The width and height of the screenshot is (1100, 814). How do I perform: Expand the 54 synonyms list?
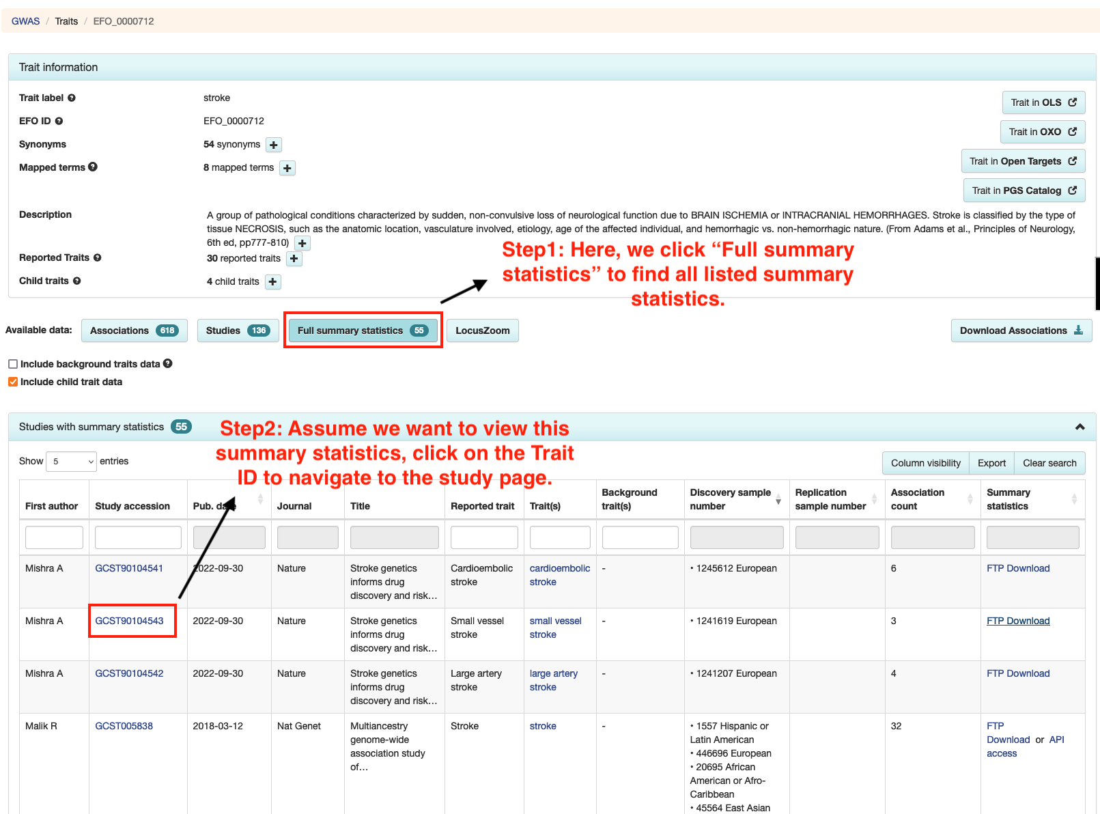pos(274,145)
